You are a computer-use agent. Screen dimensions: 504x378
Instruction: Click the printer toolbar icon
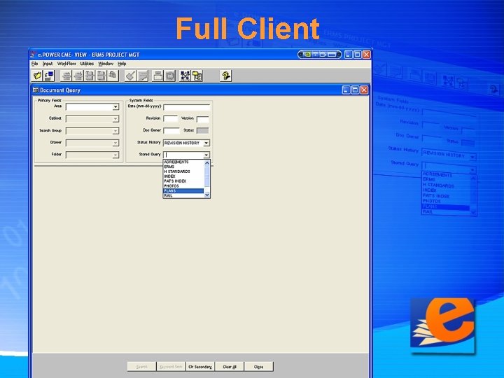[157, 76]
